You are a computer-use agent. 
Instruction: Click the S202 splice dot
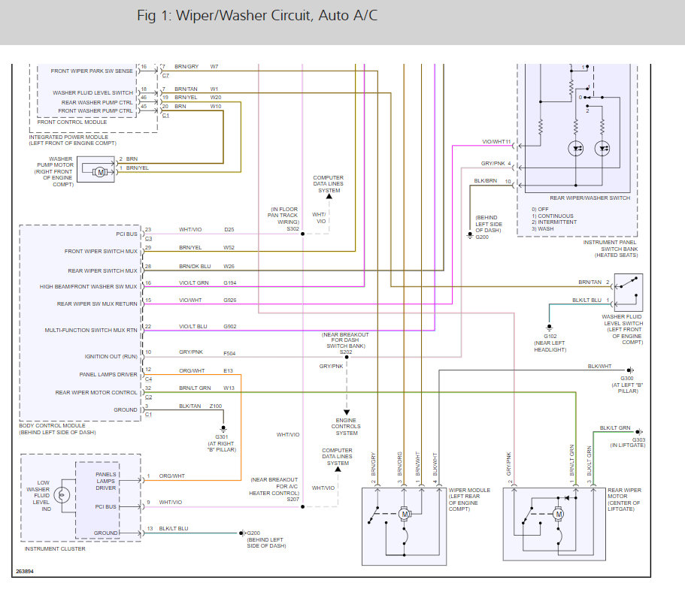tap(347, 357)
